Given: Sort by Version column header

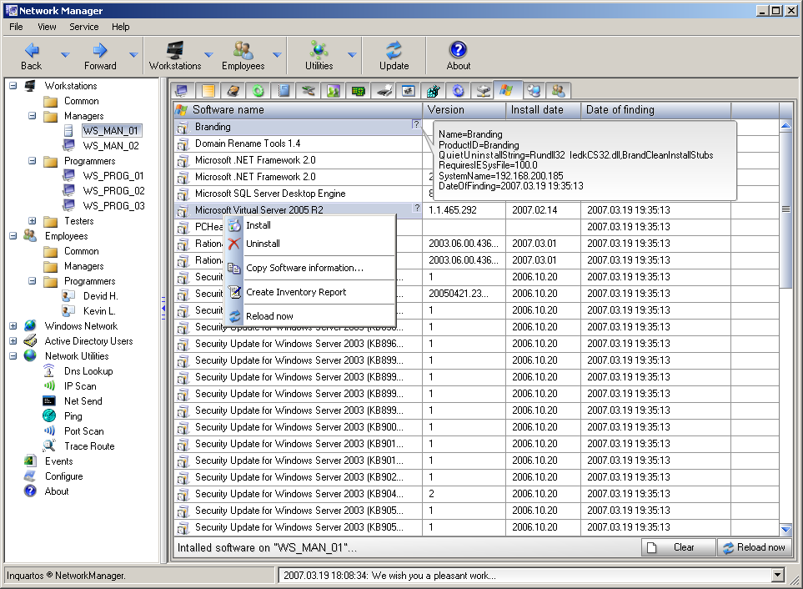Looking at the screenshot, I should click(x=464, y=109).
